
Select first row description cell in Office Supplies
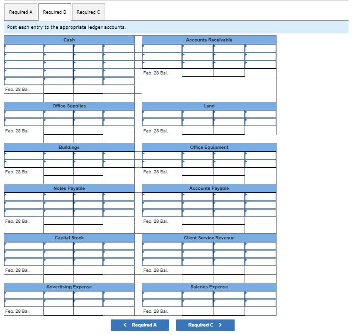point(24,114)
